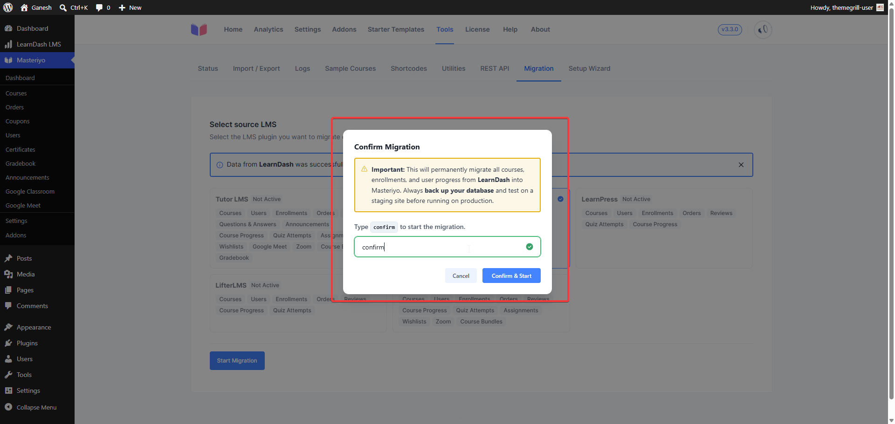Screen dimensions: 895x424
Task: Switch to the Logs tab
Action: [x=303, y=68]
